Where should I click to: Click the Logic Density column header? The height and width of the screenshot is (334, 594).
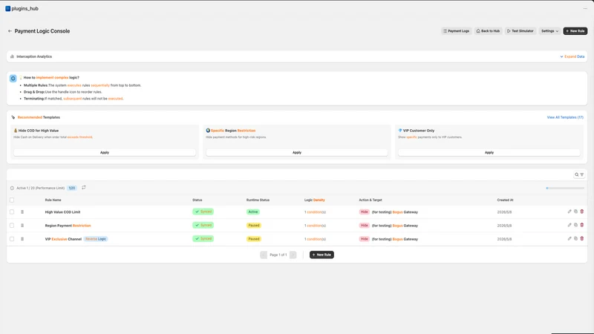pyautogui.click(x=314, y=200)
